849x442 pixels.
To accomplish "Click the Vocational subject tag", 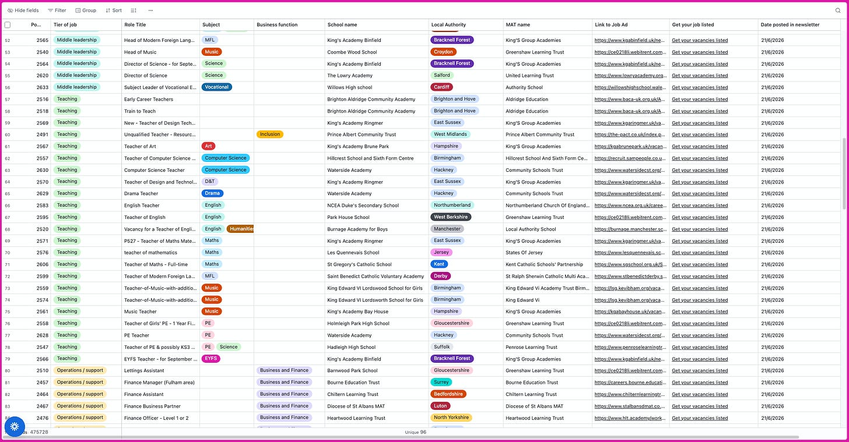I will coord(216,87).
